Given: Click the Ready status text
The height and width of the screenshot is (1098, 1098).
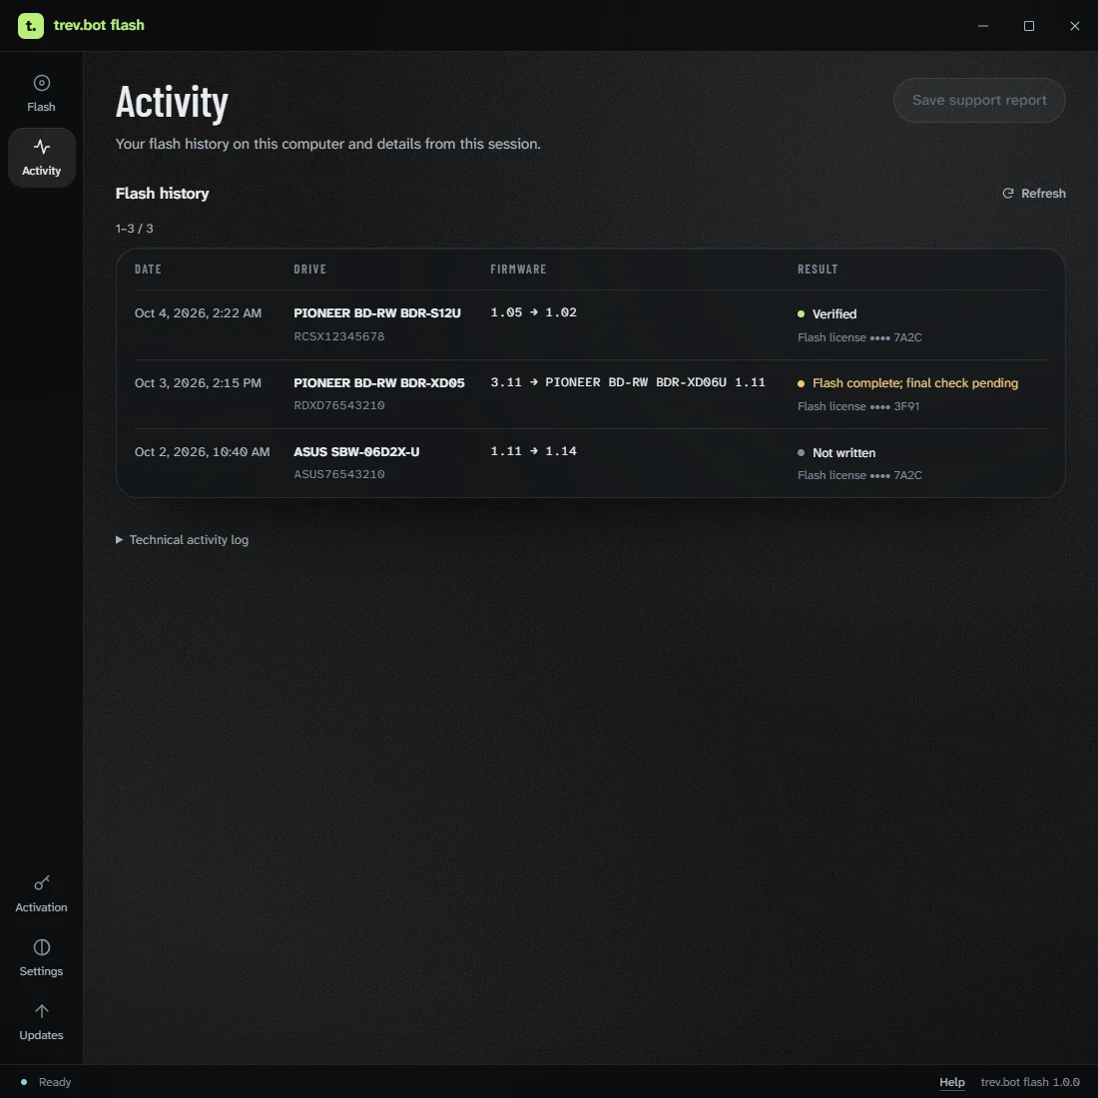Looking at the screenshot, I should 55,1082.
